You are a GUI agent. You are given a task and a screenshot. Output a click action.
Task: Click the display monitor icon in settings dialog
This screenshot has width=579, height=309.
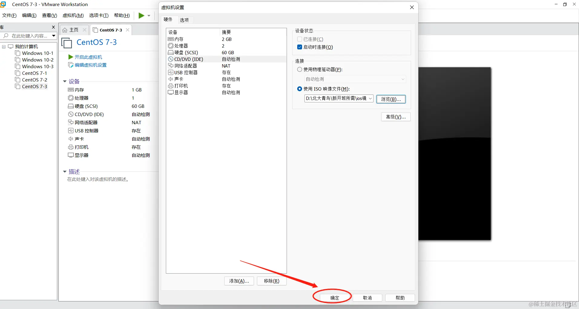(x=171, y=92)
